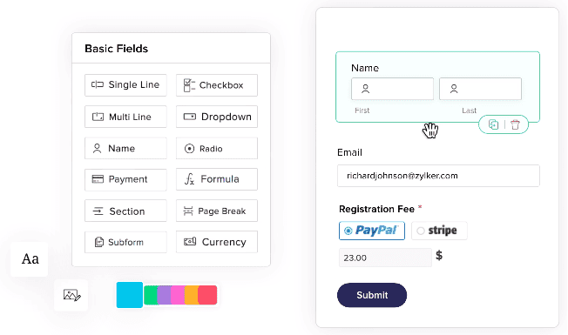Click the Submit button
The height and width of the screenshot is (335, 568).
coord(372,295)
